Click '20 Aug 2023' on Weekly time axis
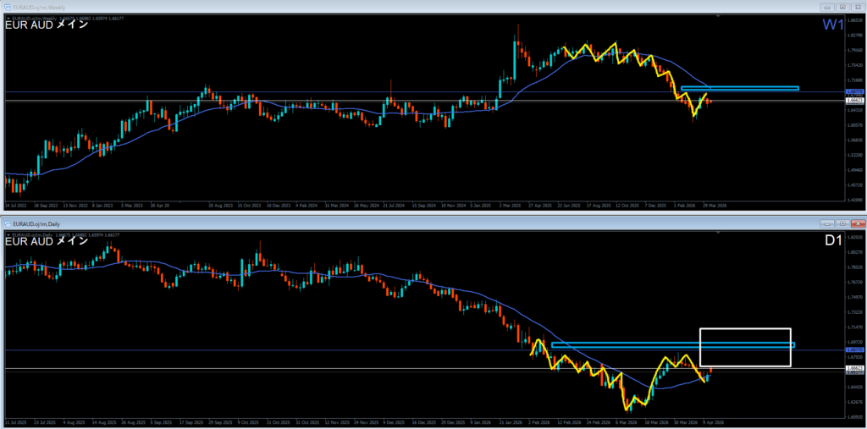The image size is (867, 429). coord(219,205)
